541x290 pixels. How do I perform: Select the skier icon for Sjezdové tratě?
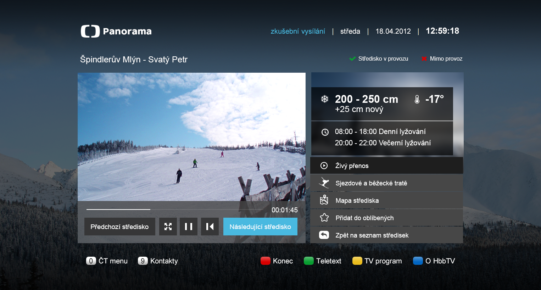324,183
